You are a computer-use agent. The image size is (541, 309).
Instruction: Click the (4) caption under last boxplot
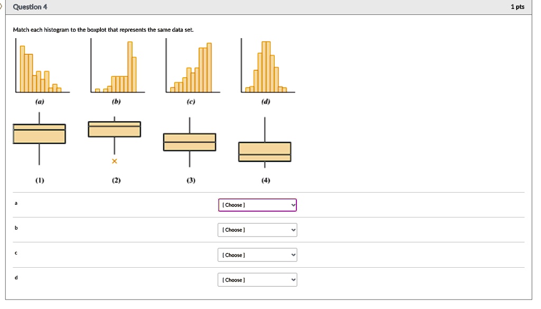tap(266, 180)
